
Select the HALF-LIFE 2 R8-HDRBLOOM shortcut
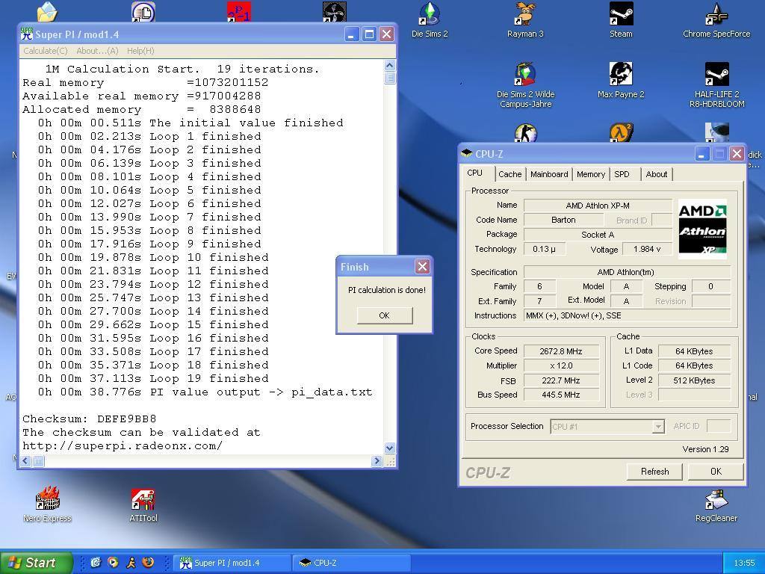(x=716, y=85)
